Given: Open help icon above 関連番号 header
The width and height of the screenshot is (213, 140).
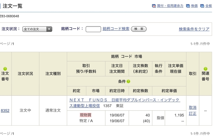Looking at the screenshot, I should pos(205,69).
